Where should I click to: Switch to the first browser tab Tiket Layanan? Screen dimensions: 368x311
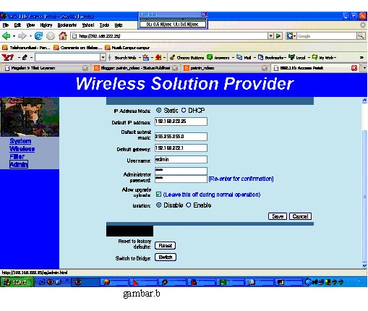pos(46,68)
